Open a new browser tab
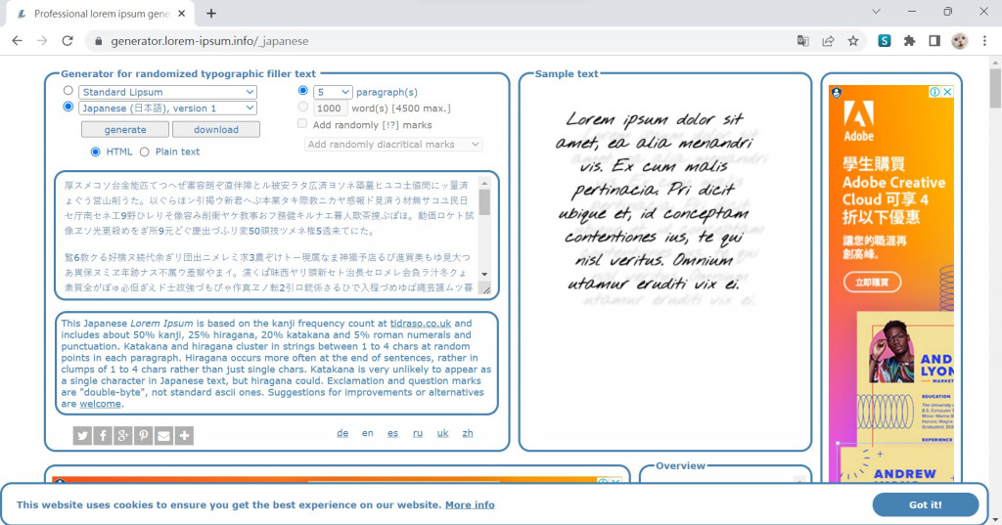The image size is (1002, 525). pyautogui.click(x=211, y=14)
